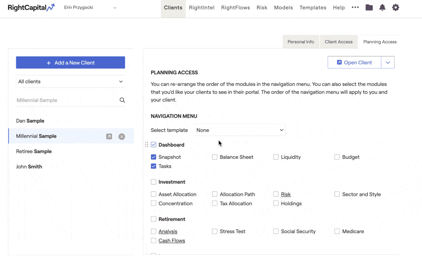Click the RightCapital logo

(31, 7)
